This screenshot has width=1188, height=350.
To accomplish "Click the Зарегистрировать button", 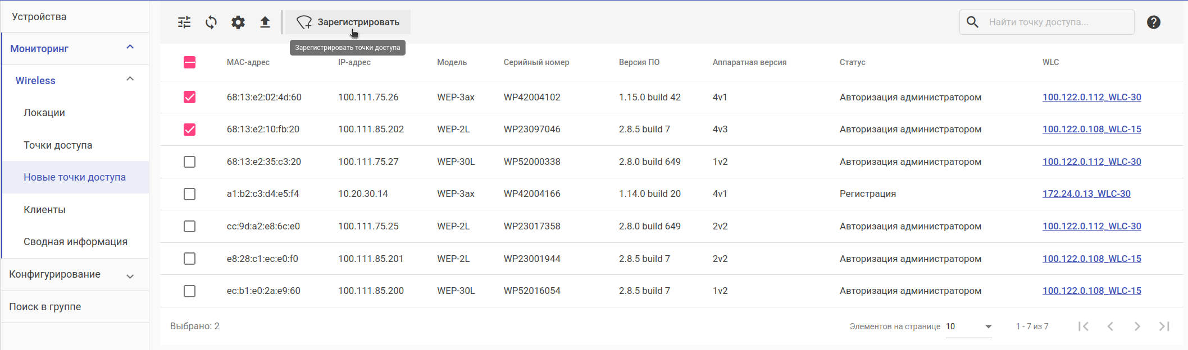I will click(x=348, y=22).
